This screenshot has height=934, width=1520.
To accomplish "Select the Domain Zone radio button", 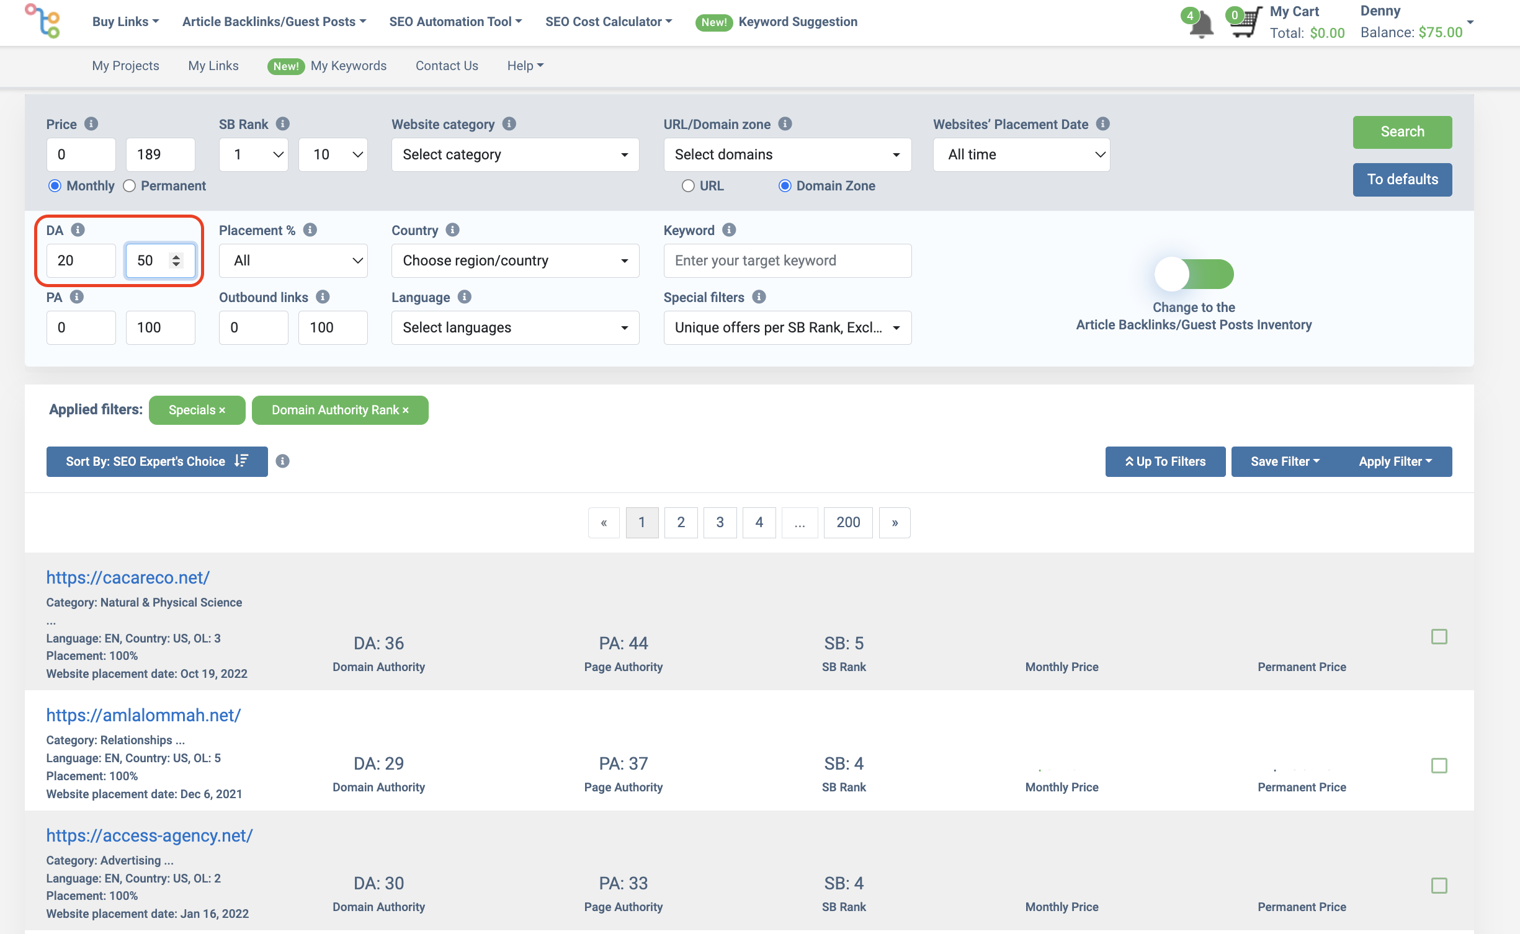I will [785, 186].
